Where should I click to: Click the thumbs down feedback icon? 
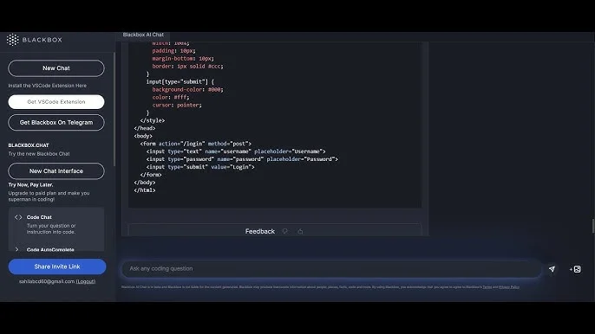tap(285, 231)
